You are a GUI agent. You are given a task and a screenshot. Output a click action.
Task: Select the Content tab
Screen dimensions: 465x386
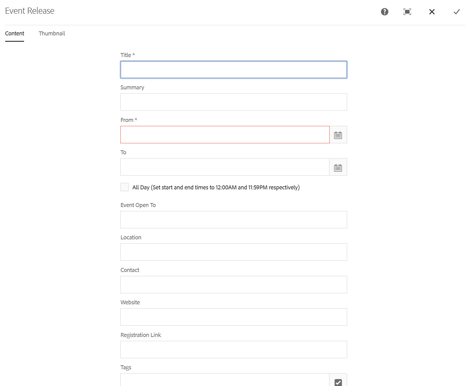point(15,34)
